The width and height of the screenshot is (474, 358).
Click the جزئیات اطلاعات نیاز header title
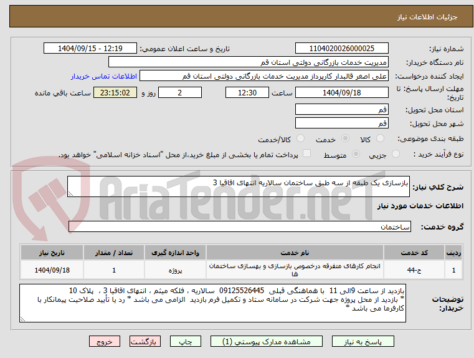pos(427,17)
